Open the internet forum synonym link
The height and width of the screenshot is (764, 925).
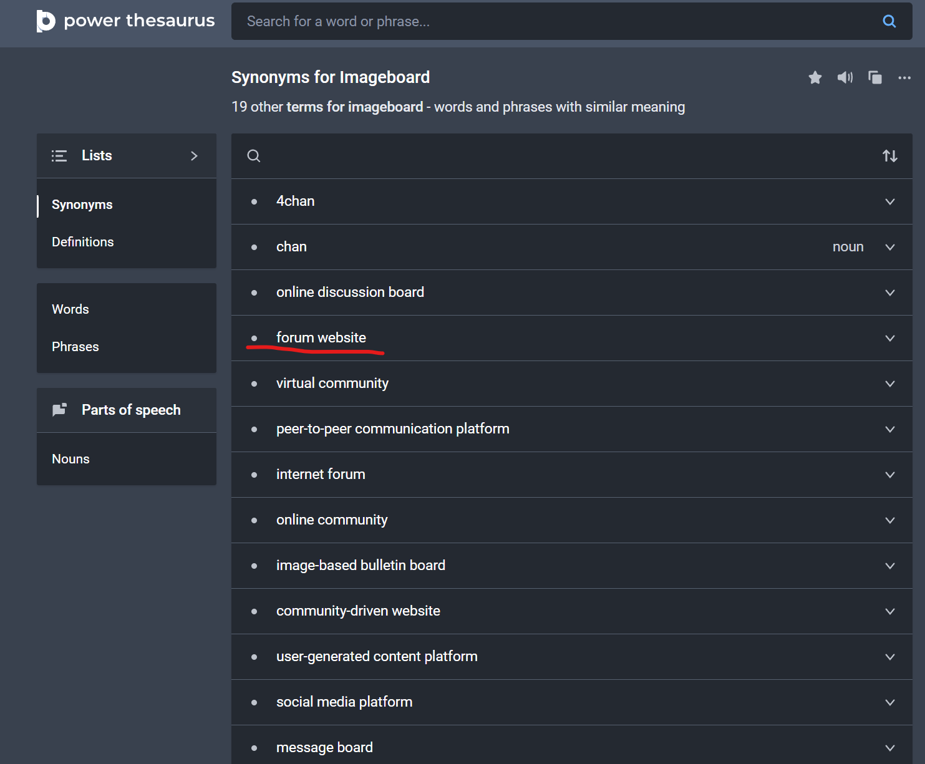[x=321, y=475]
